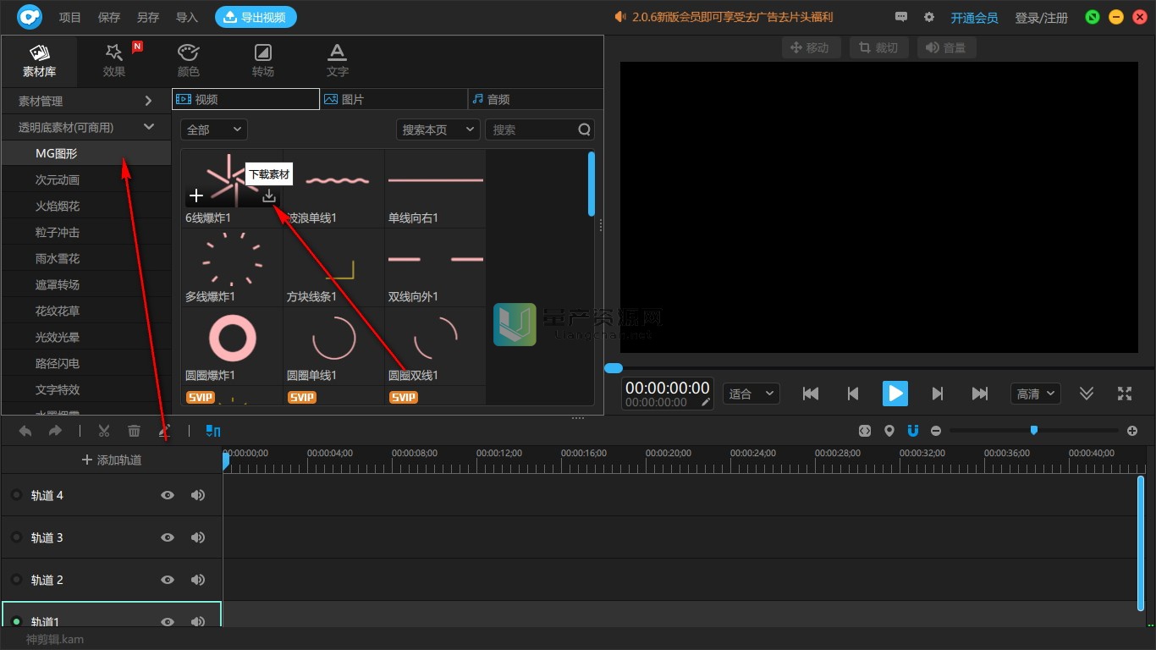
Task: Open the 搜索本页 search scope dropdown
Action: pos(438,129)
